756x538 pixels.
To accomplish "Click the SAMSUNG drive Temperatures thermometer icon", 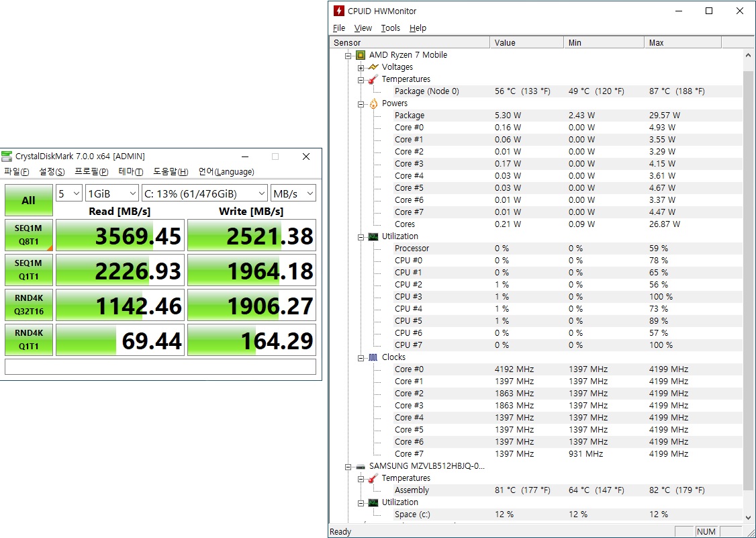I will pyautogui.click(x=373, y=478).
